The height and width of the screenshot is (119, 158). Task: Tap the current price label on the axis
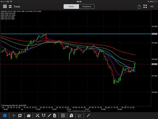point(154,64)
